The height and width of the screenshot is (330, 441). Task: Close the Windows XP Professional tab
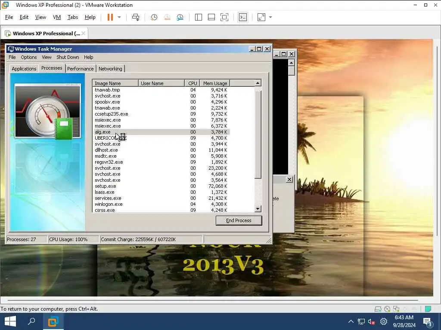click(x=83, y=34)
